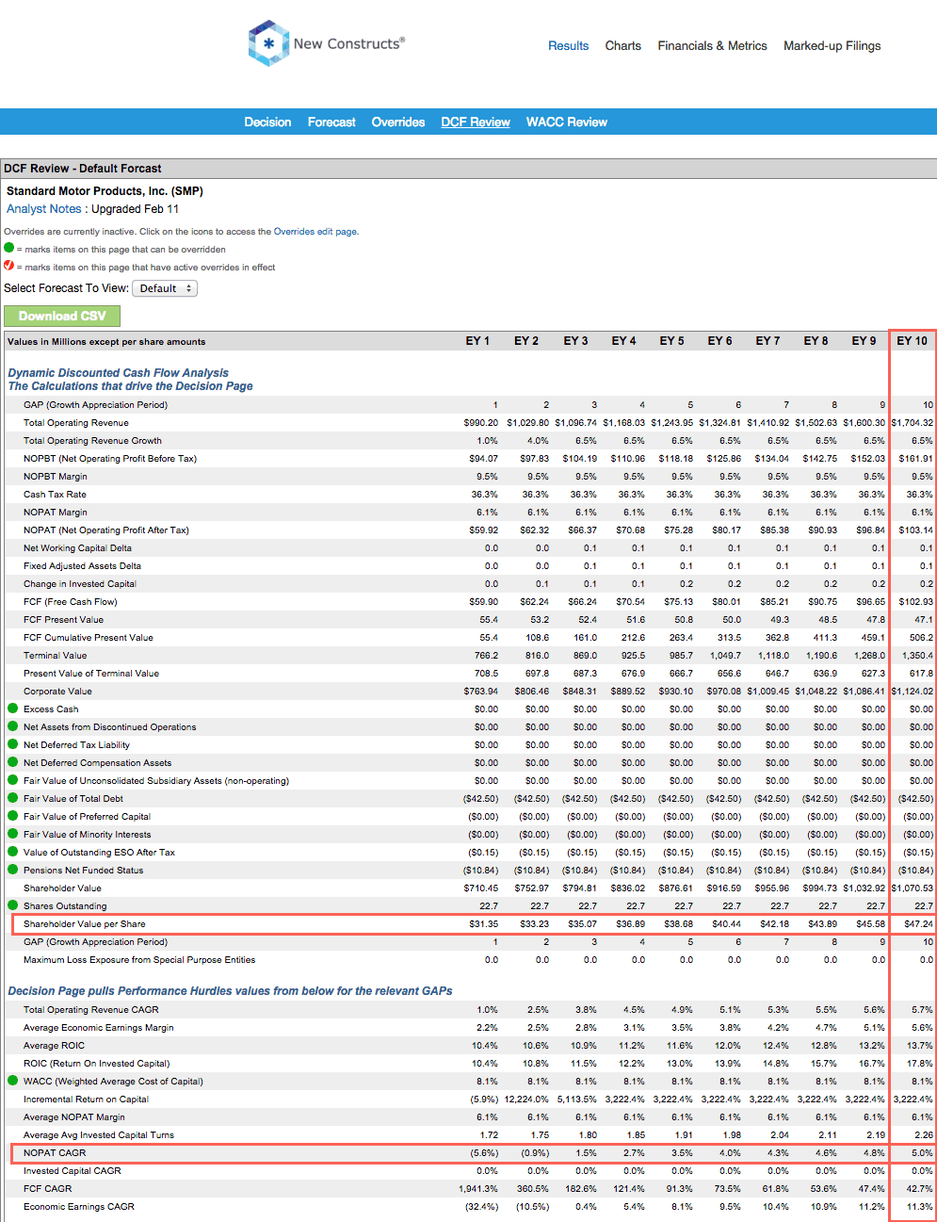Open the Select Forecast To View dropdown

pos(165,288)
